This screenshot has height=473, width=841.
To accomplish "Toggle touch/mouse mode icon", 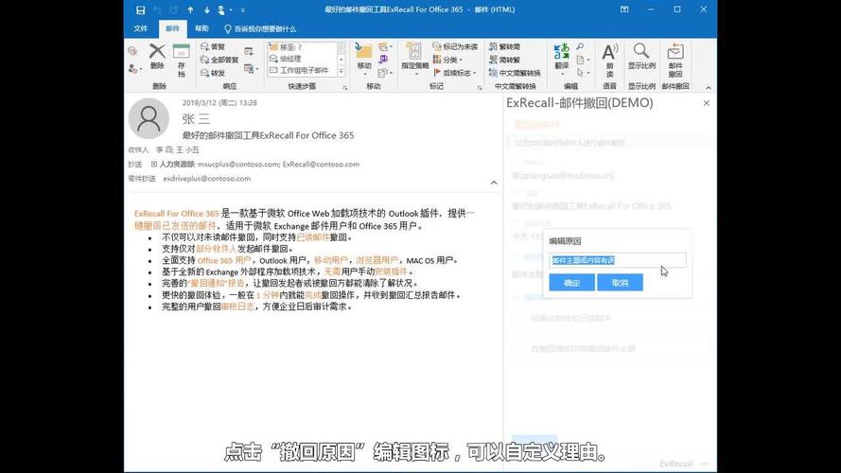I will coord(221,9).
